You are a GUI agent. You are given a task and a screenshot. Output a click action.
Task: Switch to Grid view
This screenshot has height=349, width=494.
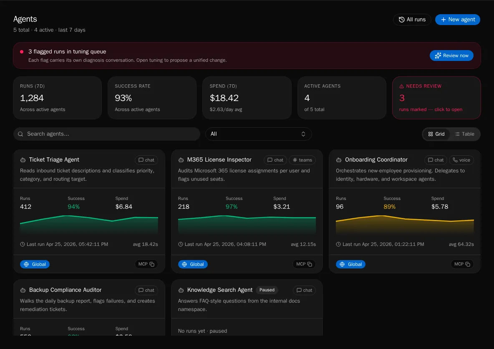(436, 134)
